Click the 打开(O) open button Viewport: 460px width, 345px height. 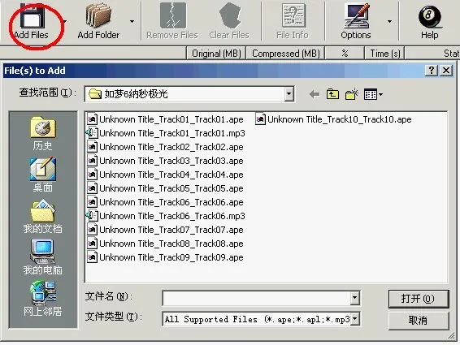(419, 299)
